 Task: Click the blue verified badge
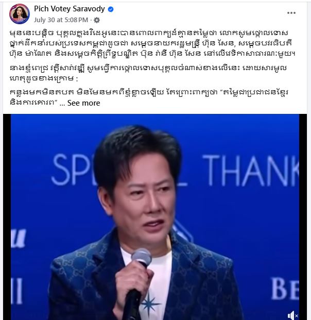(111, 9)
